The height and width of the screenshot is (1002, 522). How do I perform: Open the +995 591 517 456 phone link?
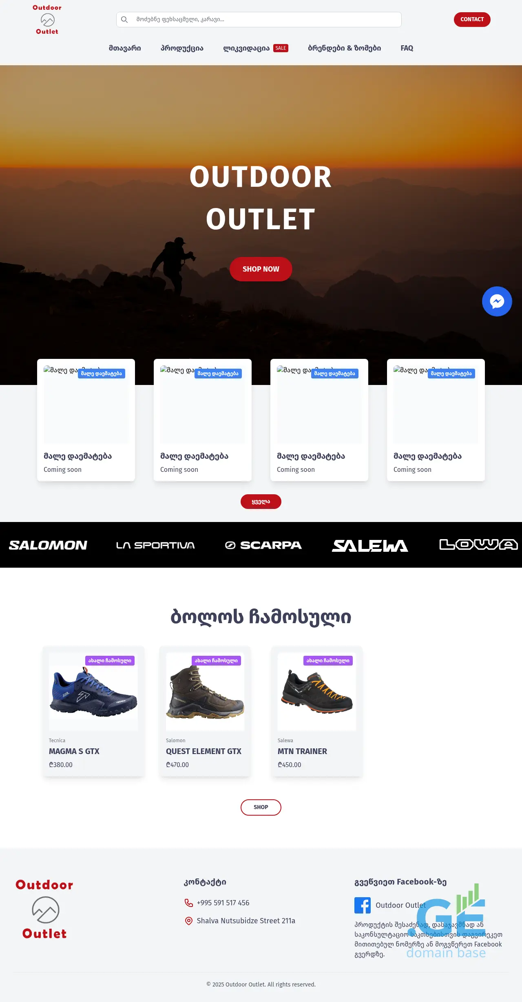(x=223, y=903)
